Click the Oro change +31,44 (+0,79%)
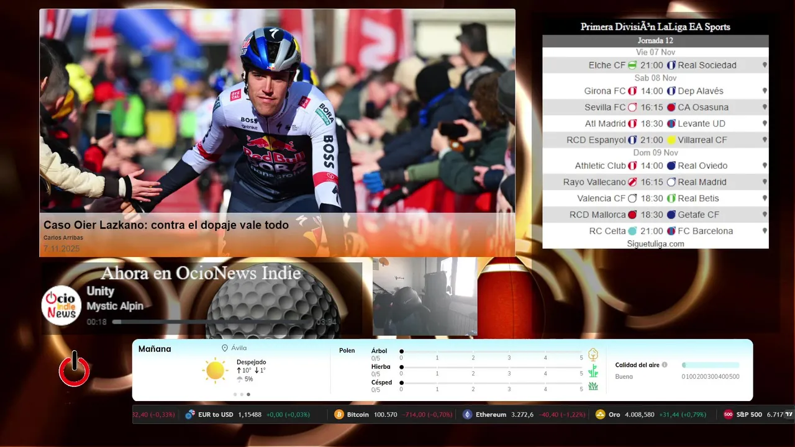 [683, 415]
